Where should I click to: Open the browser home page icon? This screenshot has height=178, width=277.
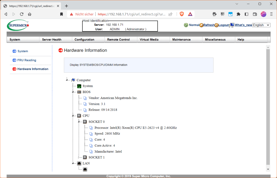pos(29,14)
